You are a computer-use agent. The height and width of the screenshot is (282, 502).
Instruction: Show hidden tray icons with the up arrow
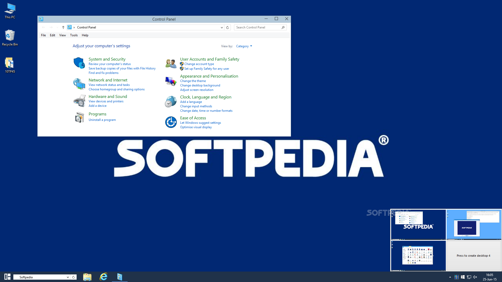450,277
